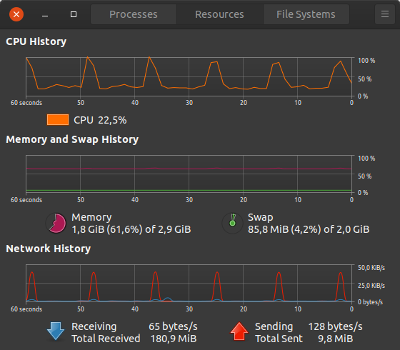The image size is (400, 350).
Task: Click the CPU history graph
Action: 189,77
